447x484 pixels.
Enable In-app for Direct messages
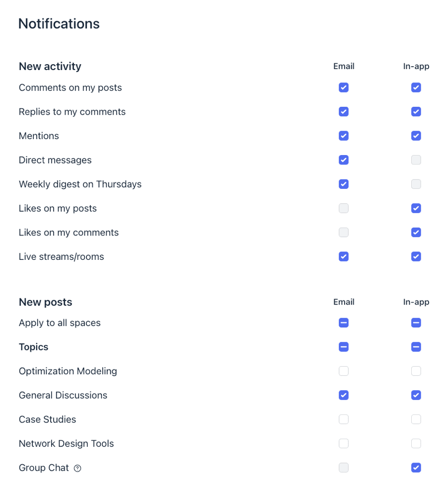(416, 160)
